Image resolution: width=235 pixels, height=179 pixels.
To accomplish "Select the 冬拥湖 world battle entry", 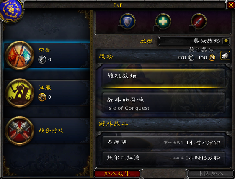I will click(x=163, y=142).
